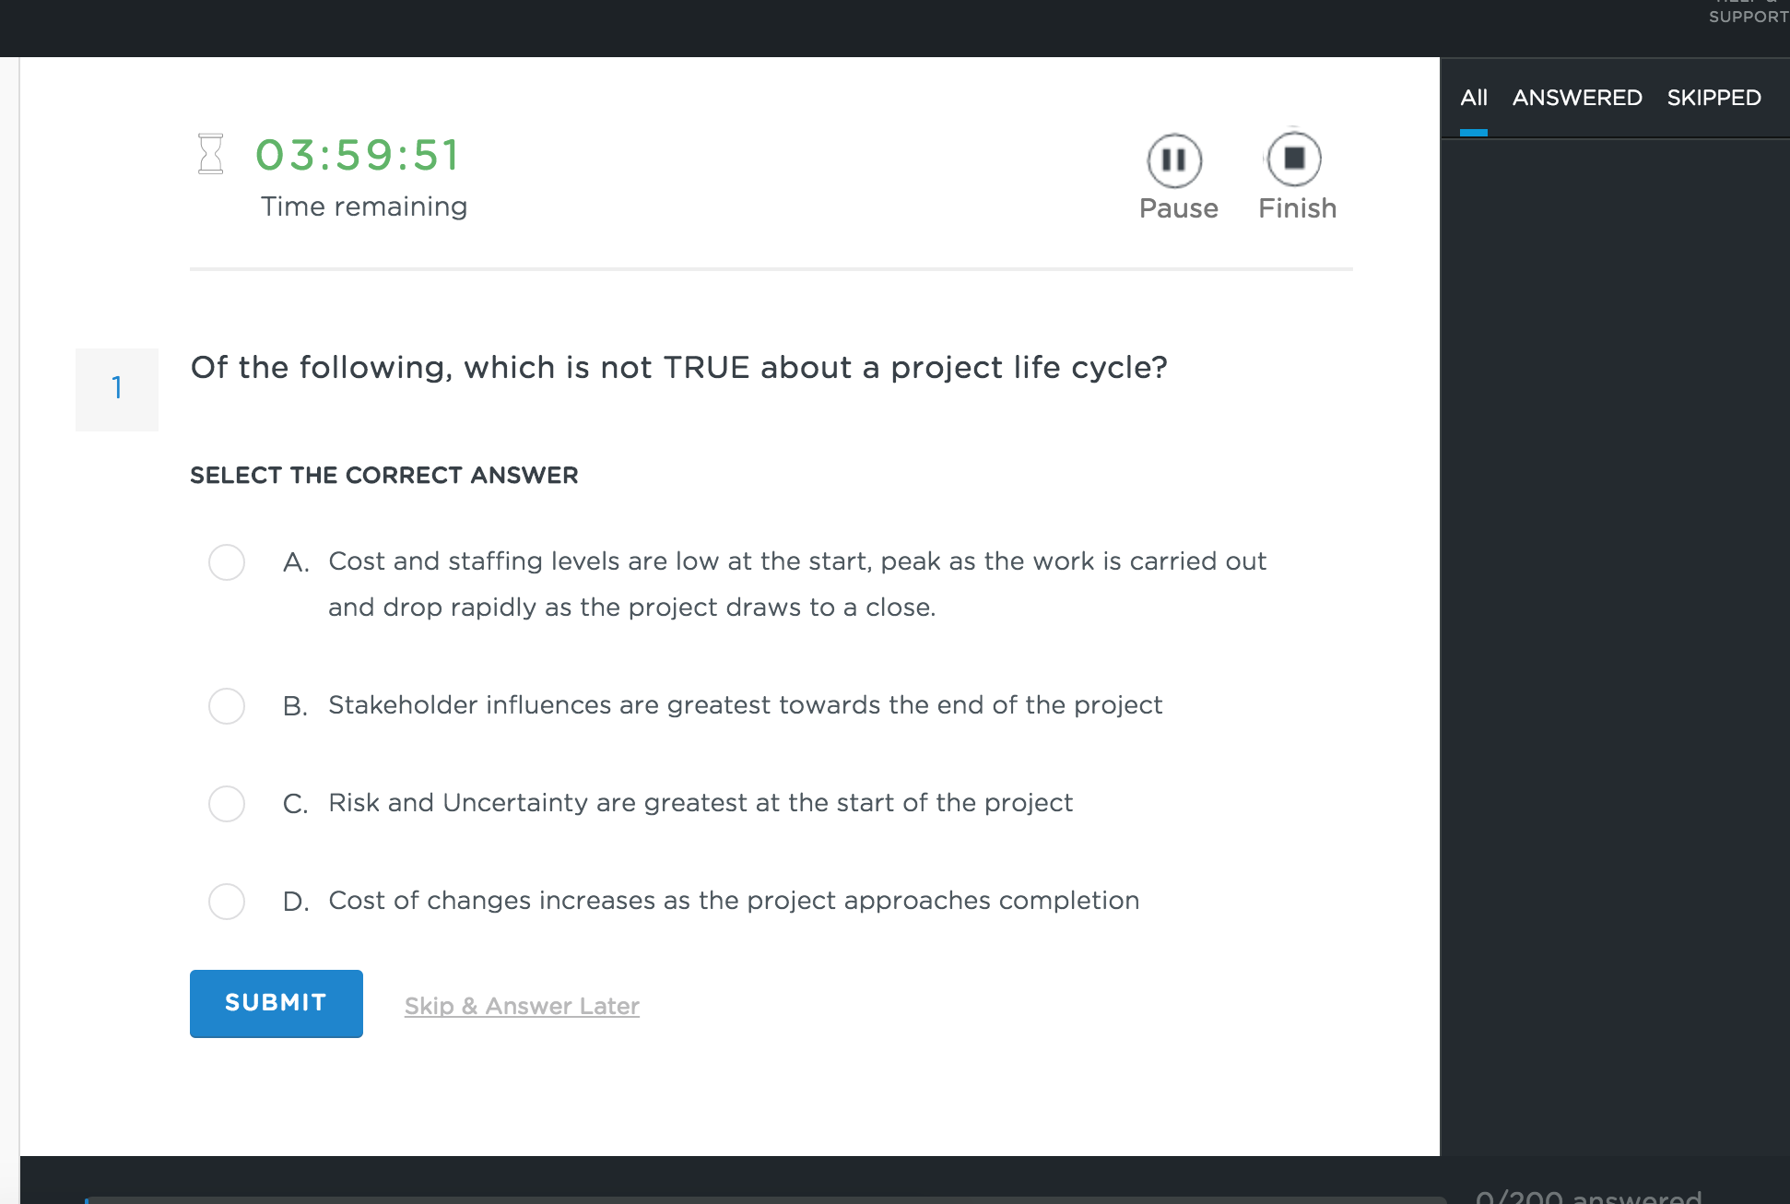Image resolution: width=1790 pixels, height=1204 pixels.
Task: Choose option text about risk and uncertainty
Action: 701,803
